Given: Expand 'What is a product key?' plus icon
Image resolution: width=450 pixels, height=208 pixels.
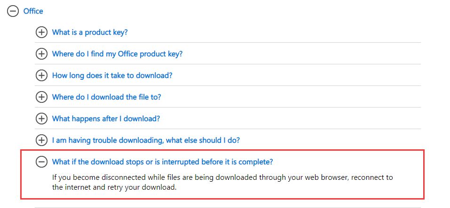Looking at the screenshot, I should [x=41, y=32].
